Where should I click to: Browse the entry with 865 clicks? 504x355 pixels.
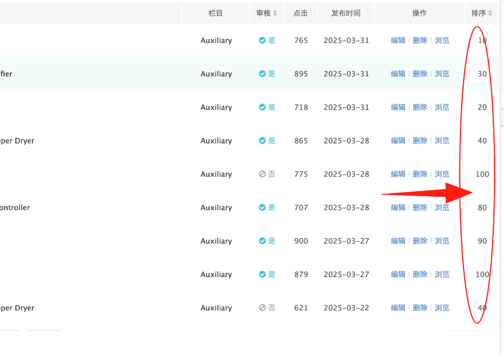coord(442,140)
